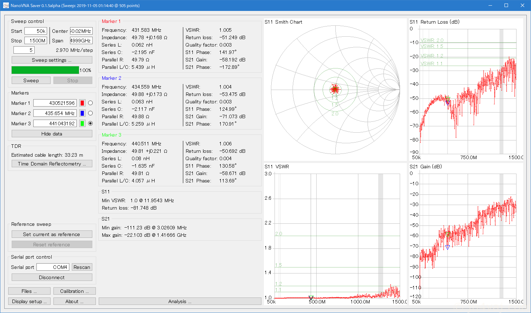
Task: Focus the Center frequency field
Action: (81, 31)
